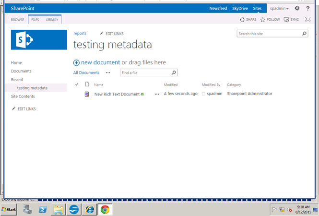The height and width of the screenshot is (216, 319).
Task: Click the network tray icon
Action: coord(282,209)
